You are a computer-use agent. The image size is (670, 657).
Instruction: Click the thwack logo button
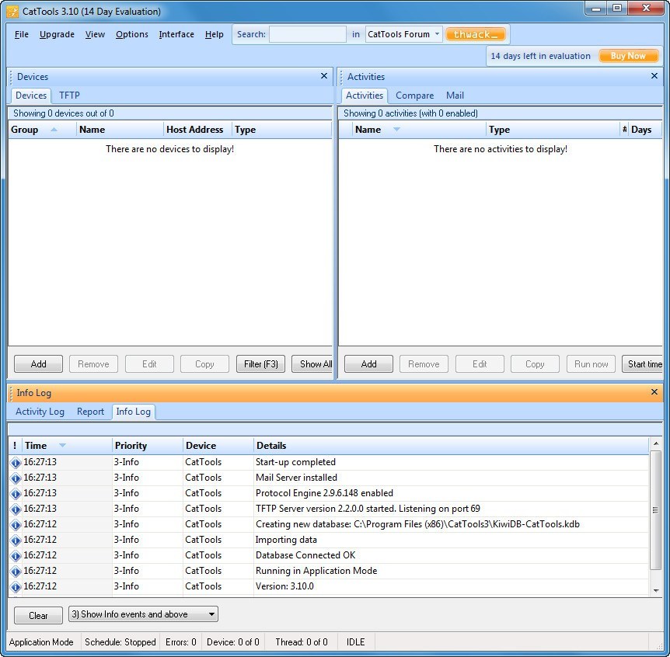coord(475,34)
